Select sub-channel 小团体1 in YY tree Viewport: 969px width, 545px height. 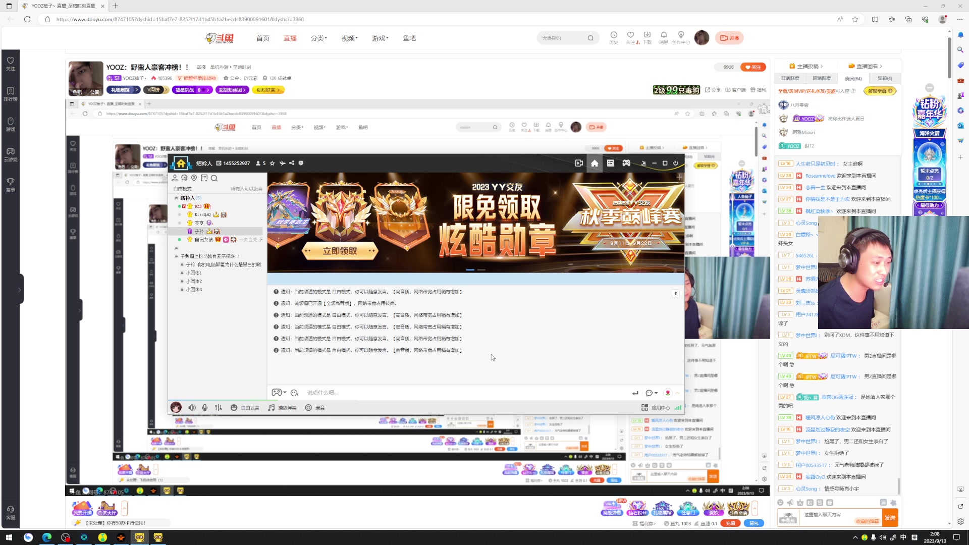(x=194, y=273)
